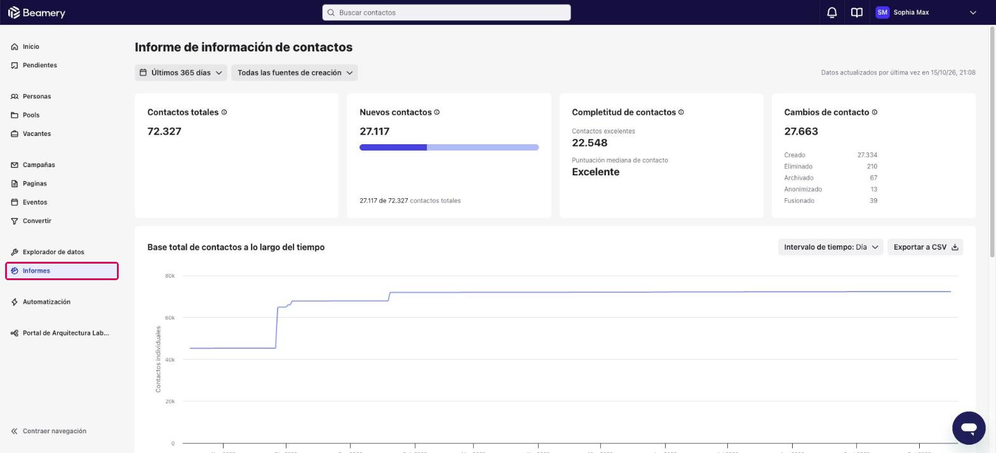Click the search magnifier icon
This screenshot has height=453, width=996.
tap(331, 13)
